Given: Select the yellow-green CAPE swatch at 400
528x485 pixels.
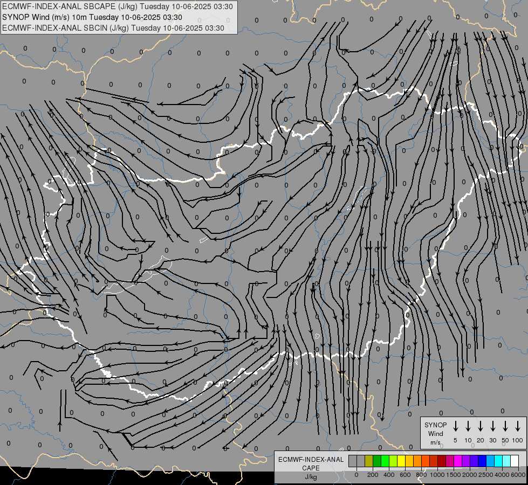Looking at the screenshot, I should (x=393, y=461).
